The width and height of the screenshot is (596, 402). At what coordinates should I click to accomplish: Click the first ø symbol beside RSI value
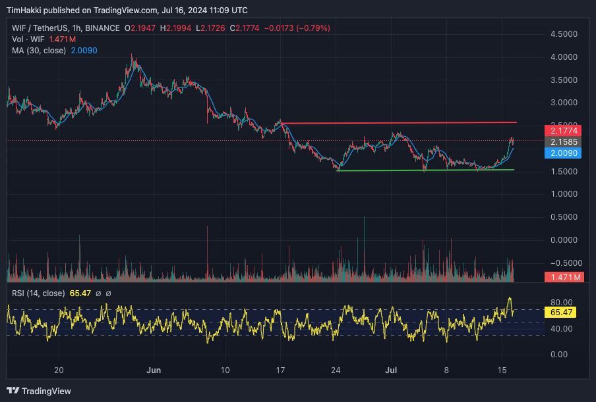pos(98,293)
